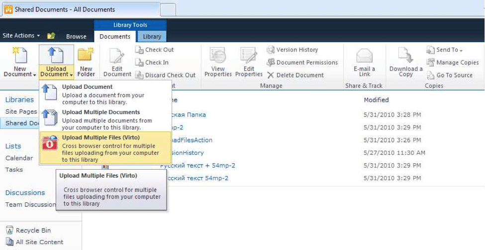Click the Delete Document X icon
Image resolution: width=485 pixels, height=250 pixels.
click(271, 75)
